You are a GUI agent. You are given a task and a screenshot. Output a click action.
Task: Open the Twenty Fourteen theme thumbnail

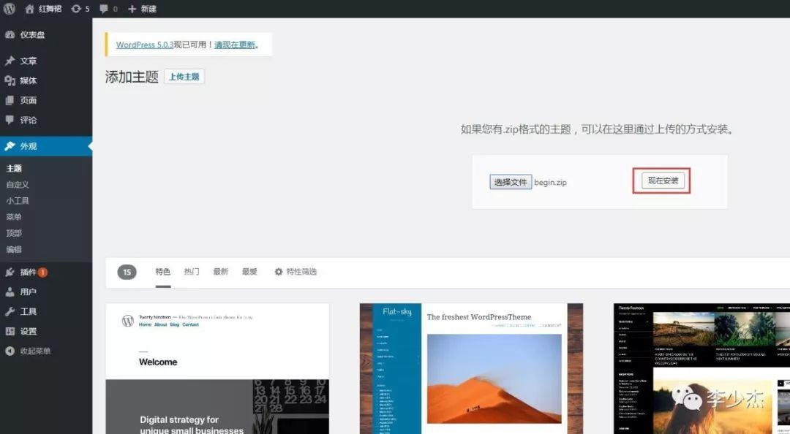(701, 368)
